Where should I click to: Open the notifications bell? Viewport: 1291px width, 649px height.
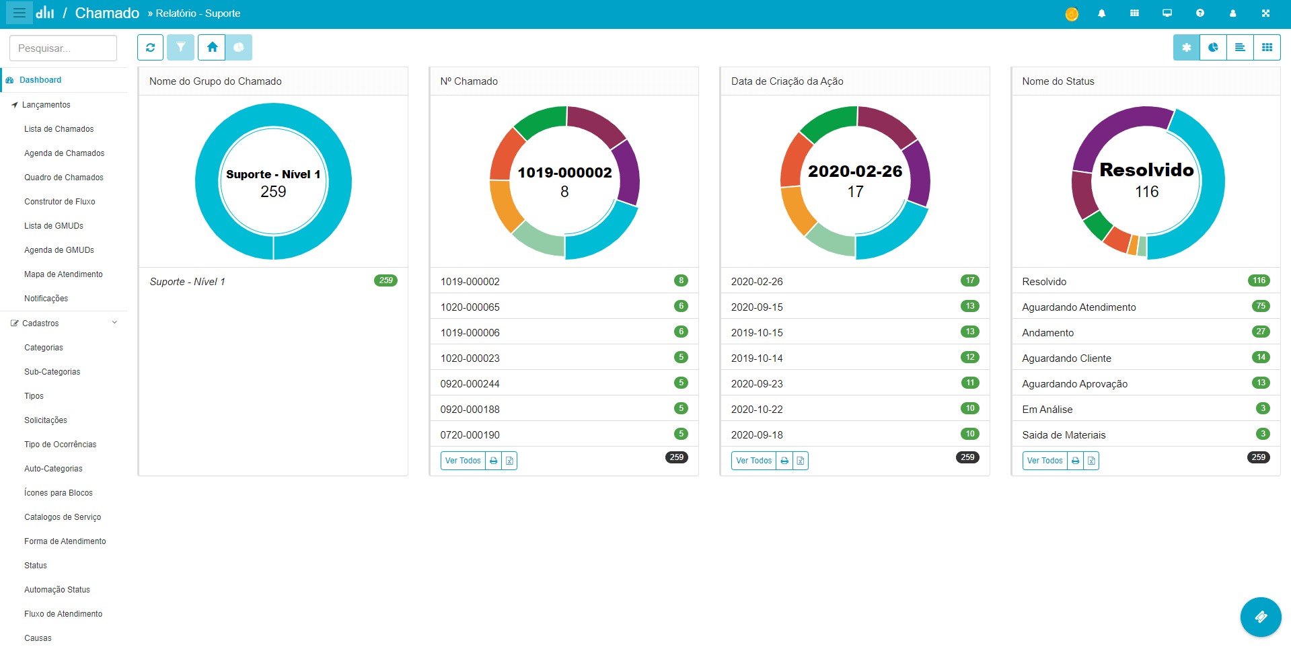tap(1101, 13)
